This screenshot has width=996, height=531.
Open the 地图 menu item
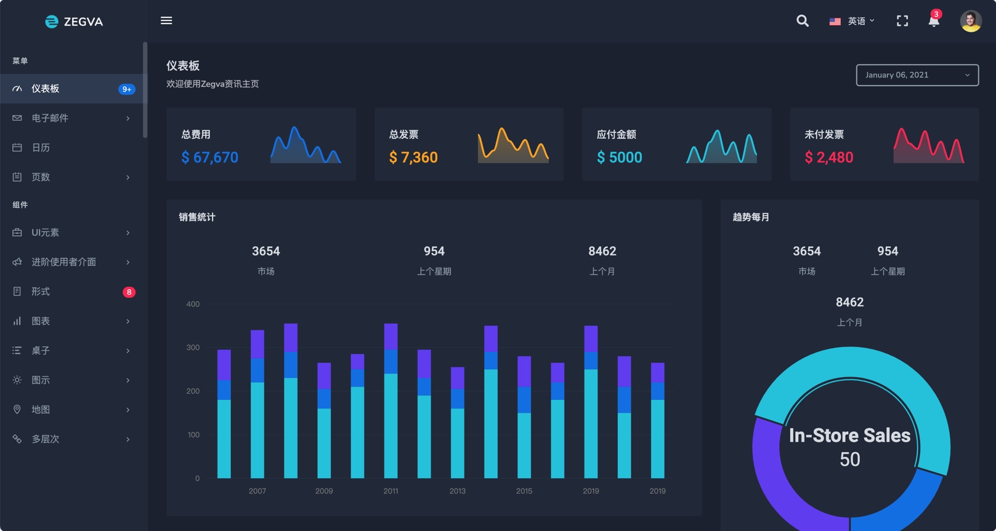click(x=73, y=410)
